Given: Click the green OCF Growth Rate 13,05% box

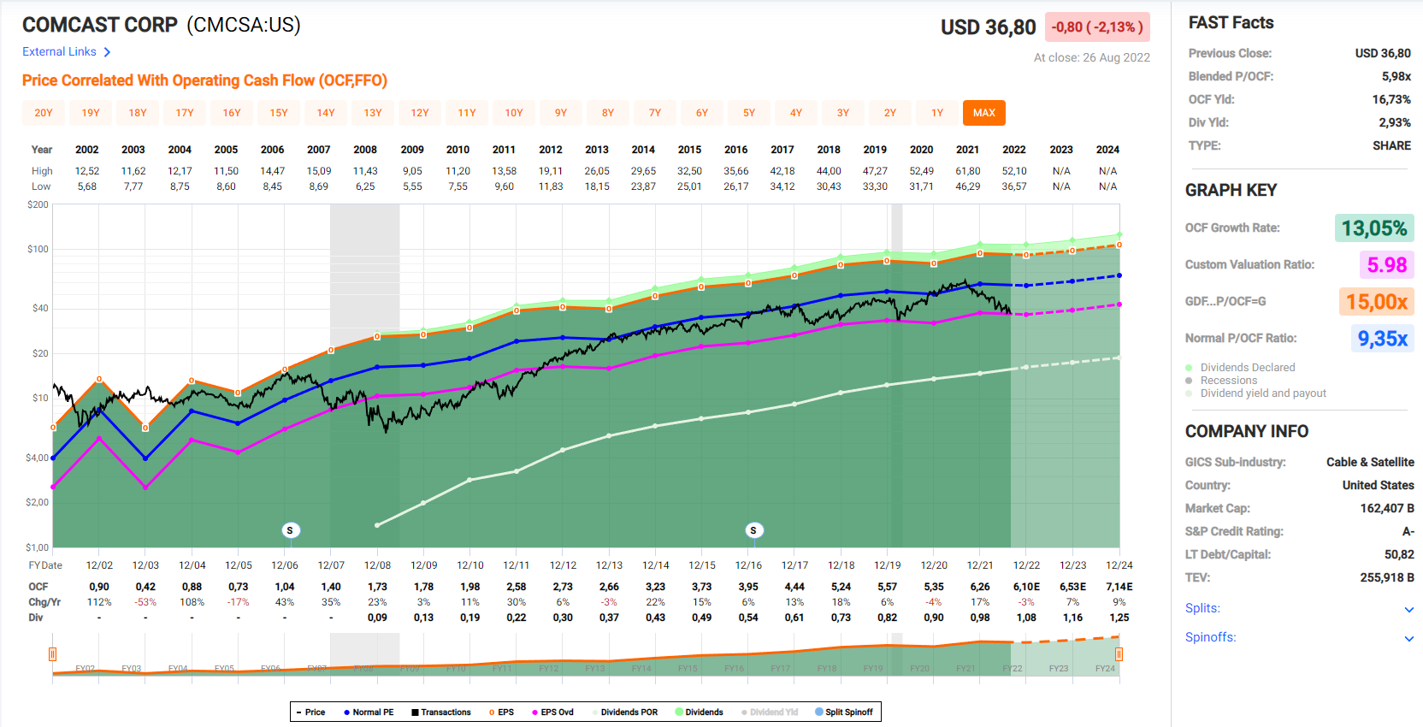Looking at the screenshot, I should tap(1373, 228).
